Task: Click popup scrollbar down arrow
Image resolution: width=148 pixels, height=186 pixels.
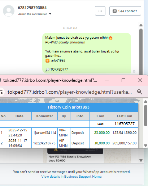Action: [145, 145]
